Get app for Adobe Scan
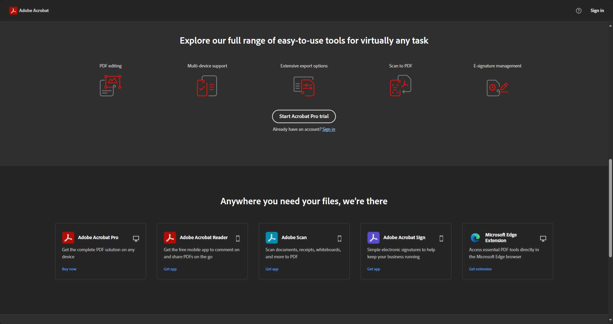This screenshot has width=613, height=324. [x=272, y=269]
